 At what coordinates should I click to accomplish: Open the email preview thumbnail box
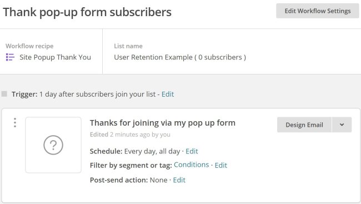[53, 145]
